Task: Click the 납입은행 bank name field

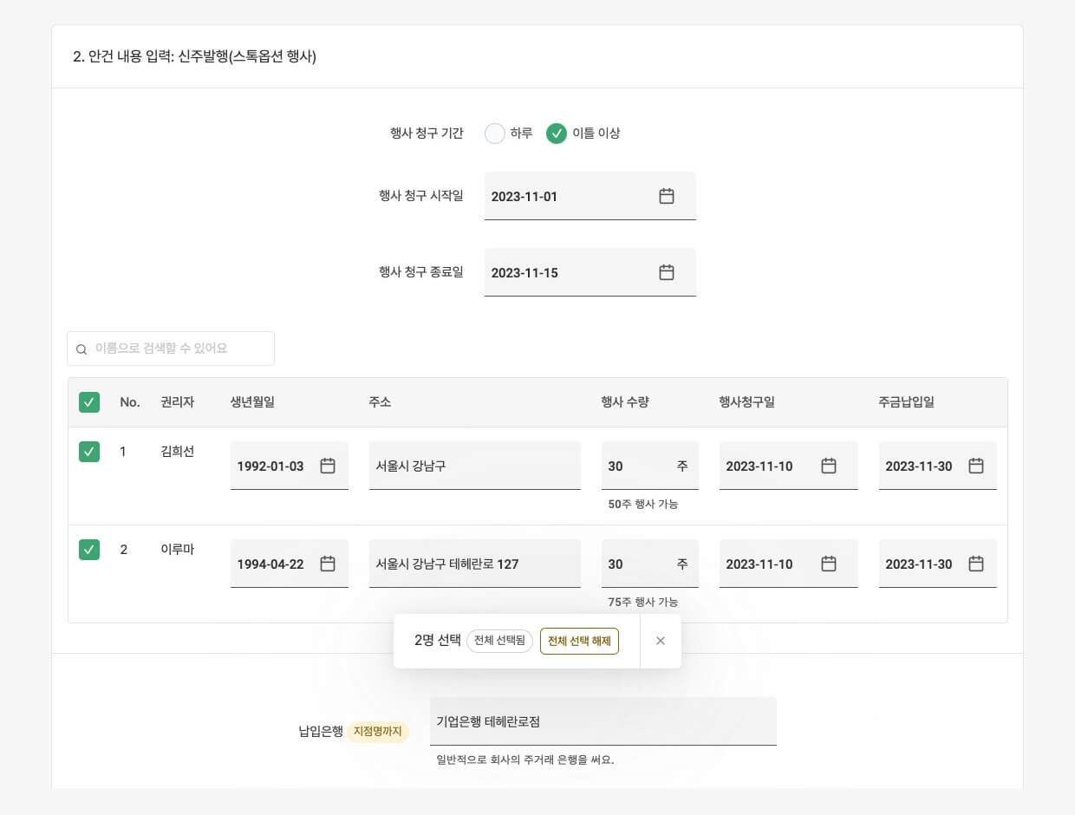Action: [x=603, y=720]
